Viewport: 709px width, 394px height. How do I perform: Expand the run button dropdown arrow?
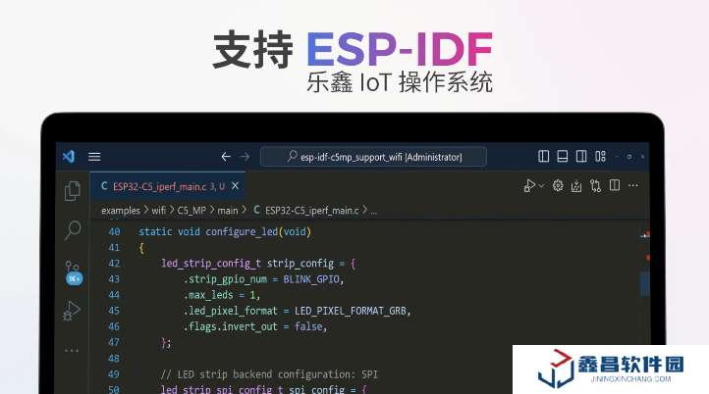540,185
